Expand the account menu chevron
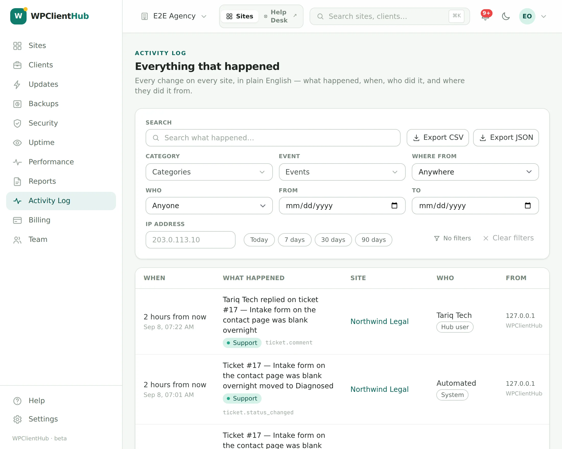Screen dimensions: 562x449 point(544,16)
